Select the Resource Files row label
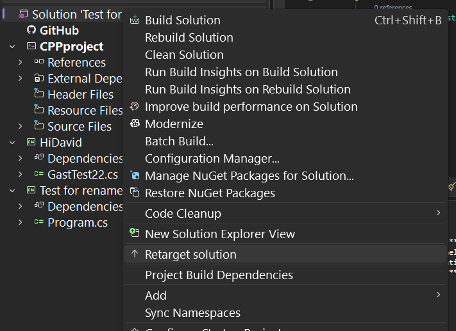The height and width of the screenshot is (331, 456). tap(85, 110)
